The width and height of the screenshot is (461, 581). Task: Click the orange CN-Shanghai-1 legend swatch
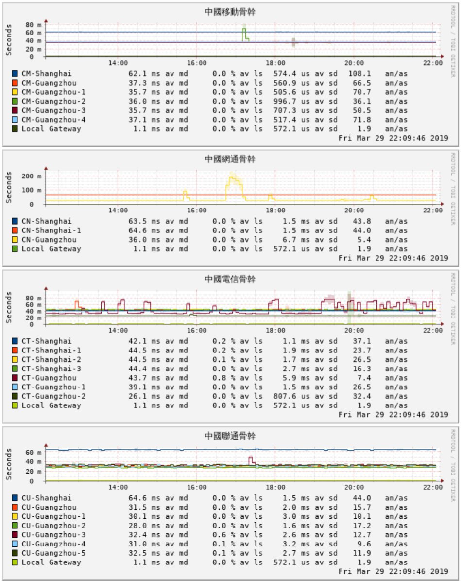click(x=15, y=230)
